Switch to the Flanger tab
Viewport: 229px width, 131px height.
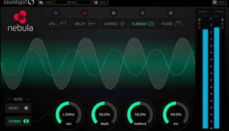pos(143,24)
